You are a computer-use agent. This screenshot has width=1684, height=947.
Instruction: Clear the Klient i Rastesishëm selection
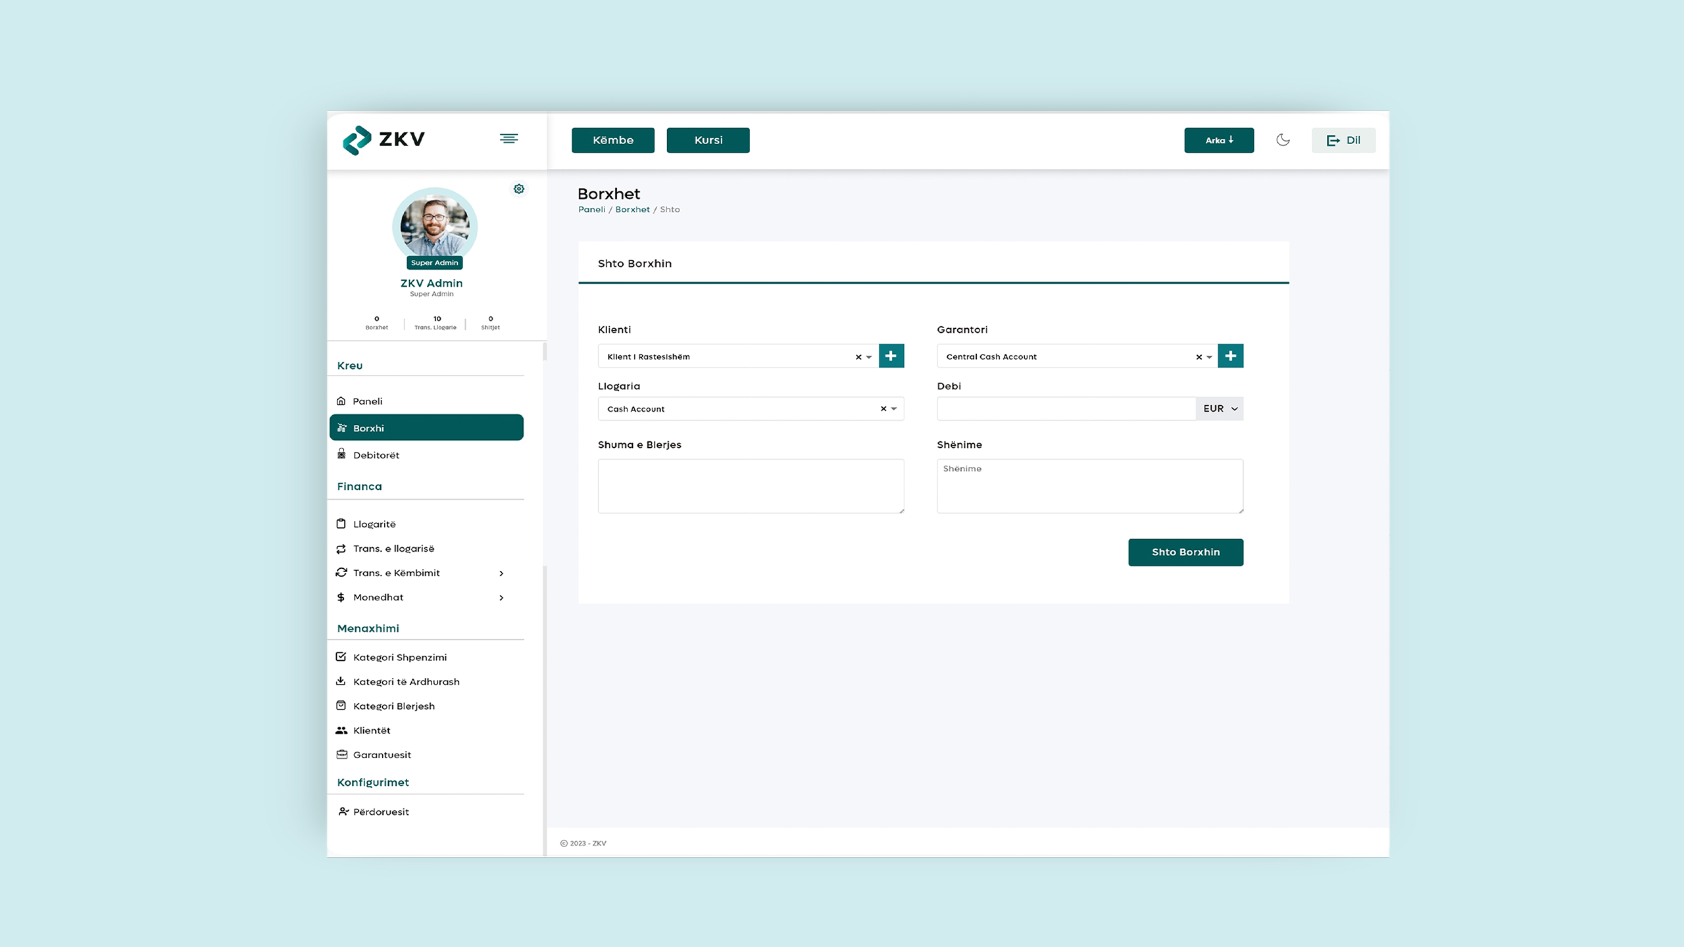point(858,357)
